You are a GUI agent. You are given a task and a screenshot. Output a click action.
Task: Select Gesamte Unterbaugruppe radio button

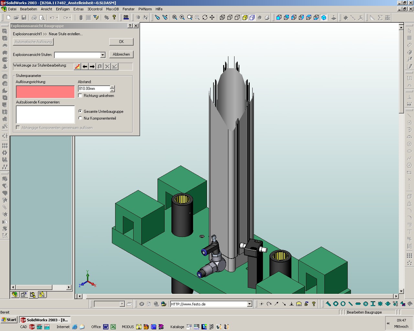(80, 111)
